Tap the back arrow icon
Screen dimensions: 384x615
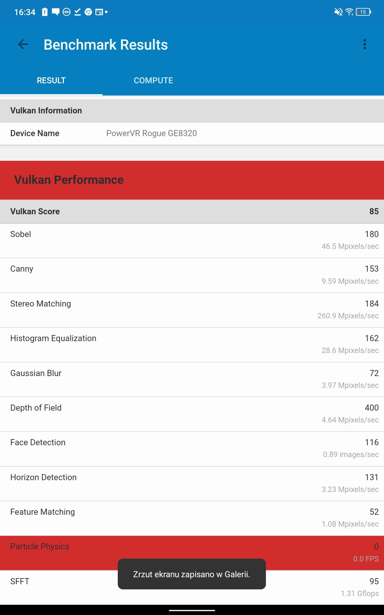23,44
